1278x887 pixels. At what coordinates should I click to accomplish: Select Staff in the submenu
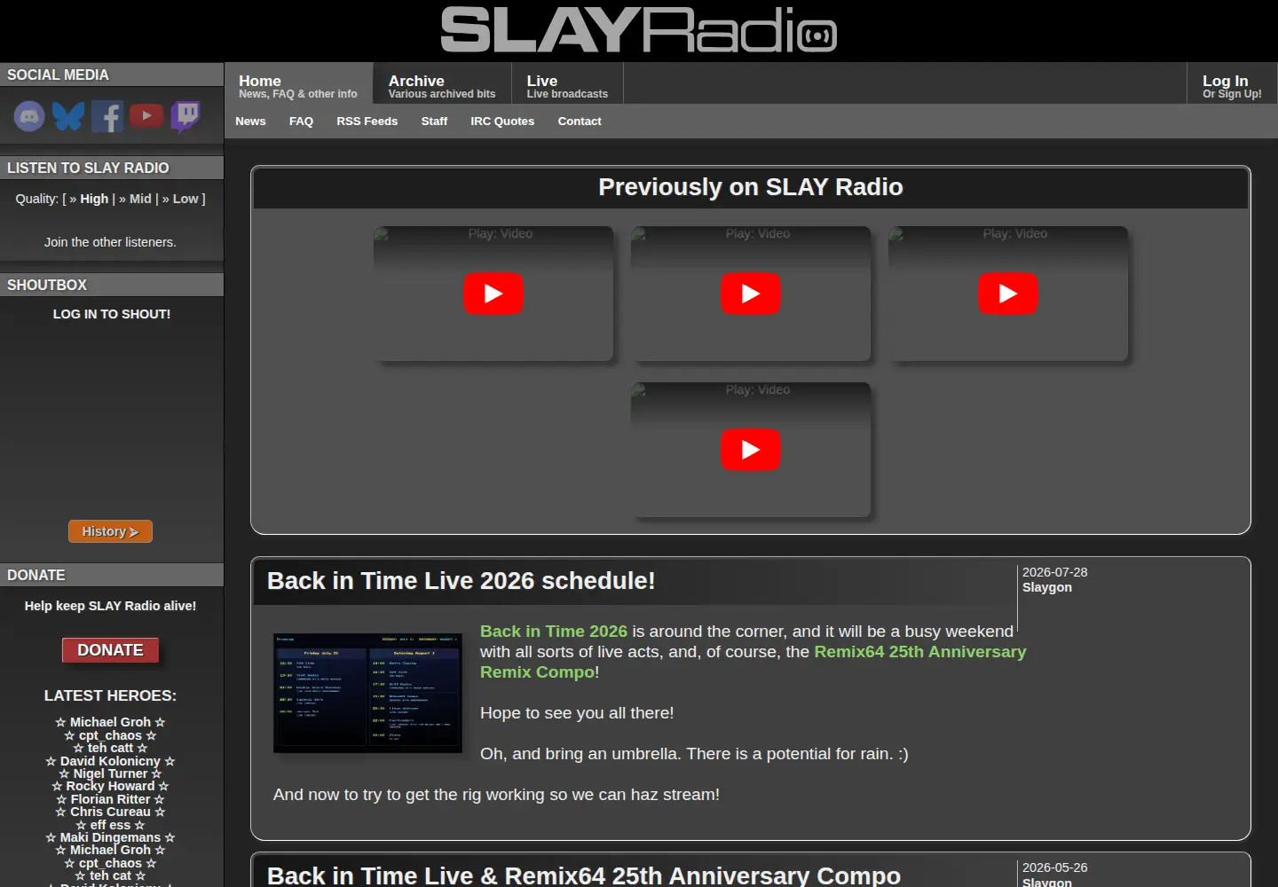click(434, 122)
